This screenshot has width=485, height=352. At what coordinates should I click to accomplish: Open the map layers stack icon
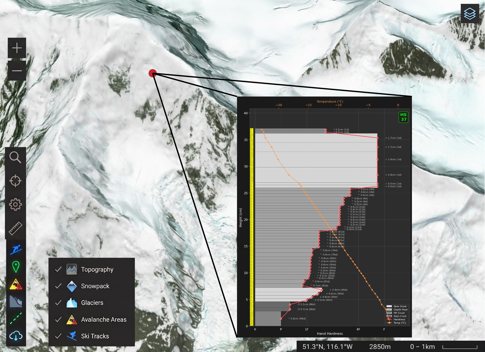click(470, 13)
